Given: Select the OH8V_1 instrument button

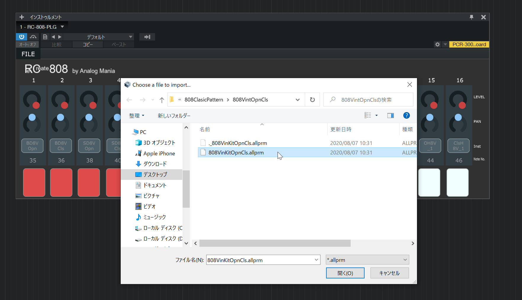Looking at the screenshot, I should point(430,146).
